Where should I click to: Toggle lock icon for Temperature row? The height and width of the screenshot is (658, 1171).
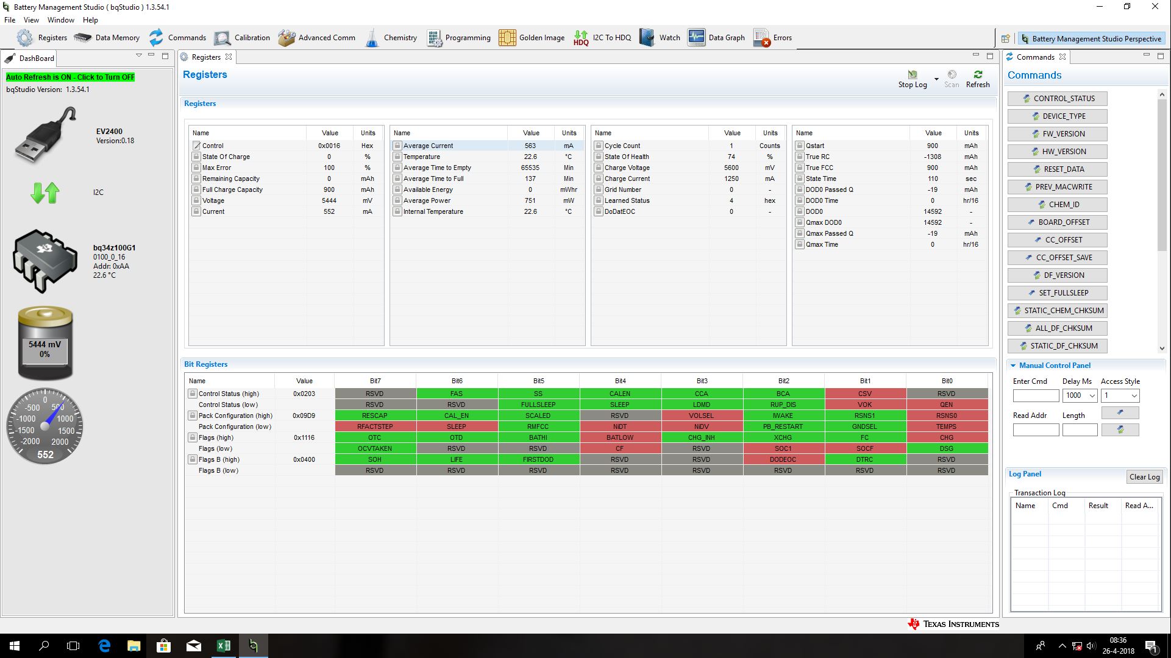pos(397,157)
